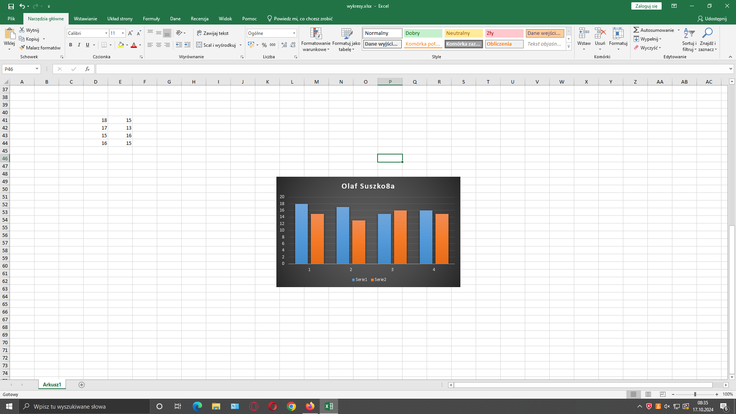
Task: Open the Ogólne number format dropdown
Action: click(294, 33)
